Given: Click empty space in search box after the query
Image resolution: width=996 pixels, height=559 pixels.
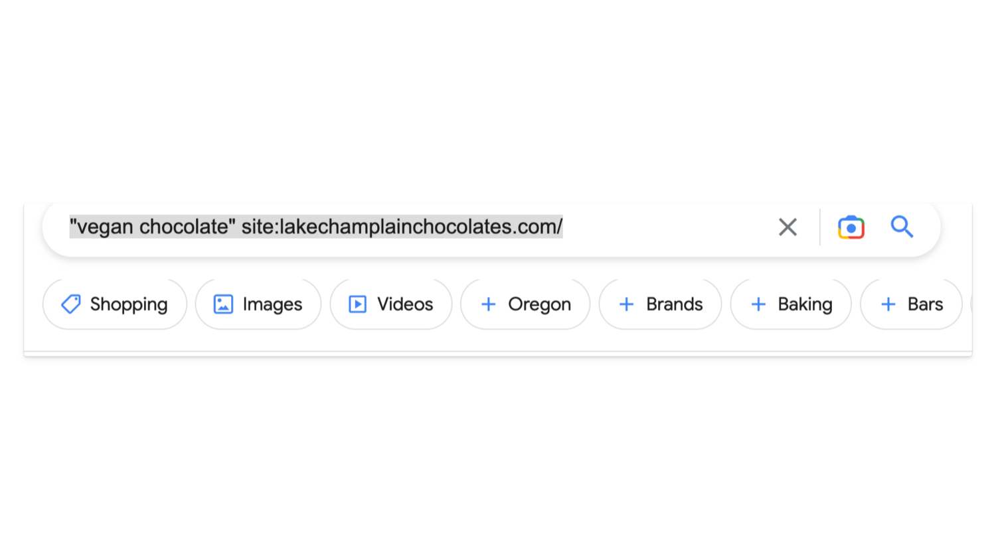Looking at the screenshot, I should [x=664, y=227].
